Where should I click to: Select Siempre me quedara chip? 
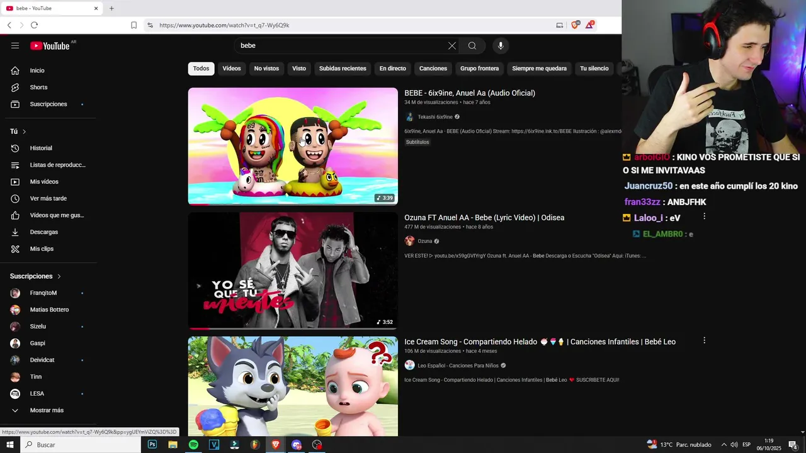pos(539,69)
